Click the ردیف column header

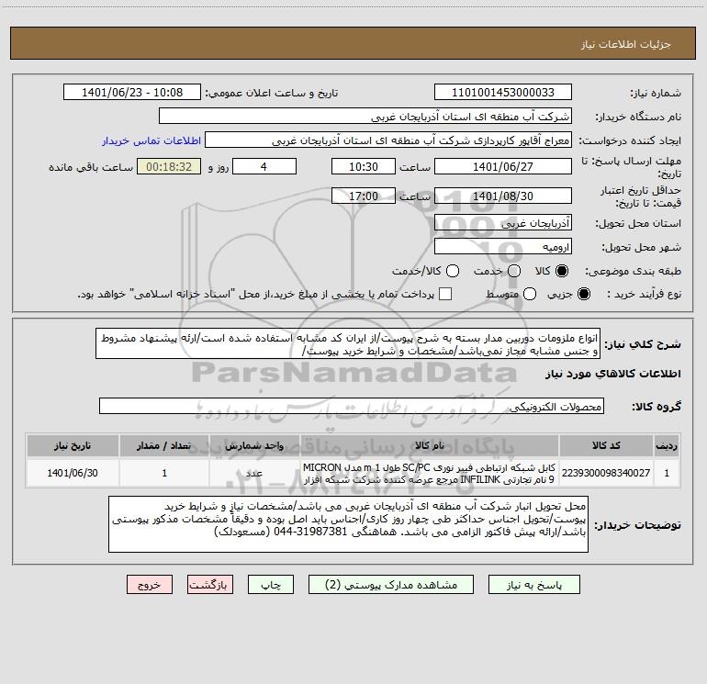tap(667, 446)
